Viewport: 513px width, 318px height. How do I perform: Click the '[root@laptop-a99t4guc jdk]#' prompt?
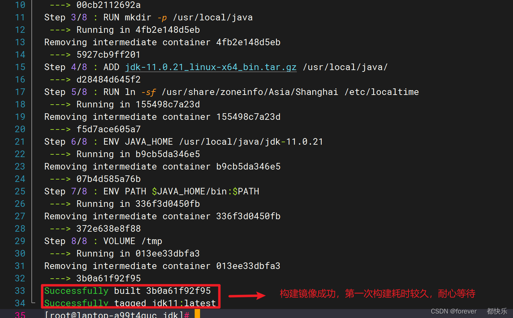click(x=117, y=315)
